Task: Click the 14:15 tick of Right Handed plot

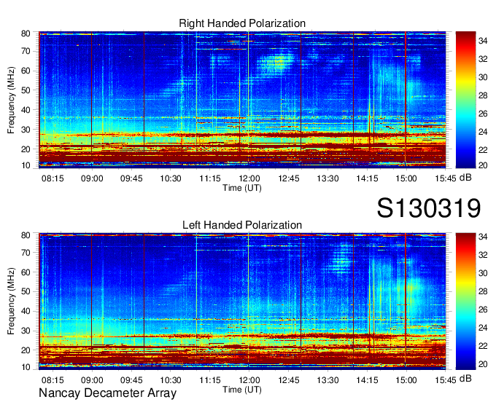Action: [x=367, y=178]
